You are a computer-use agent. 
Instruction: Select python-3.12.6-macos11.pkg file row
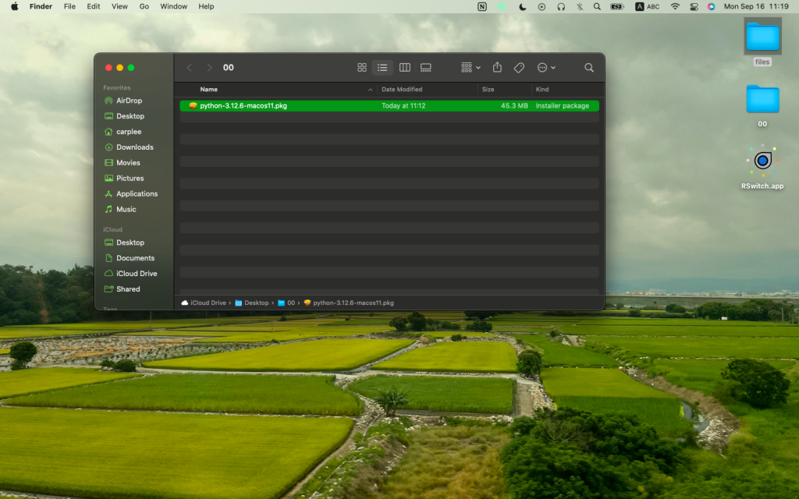[389, 106]
